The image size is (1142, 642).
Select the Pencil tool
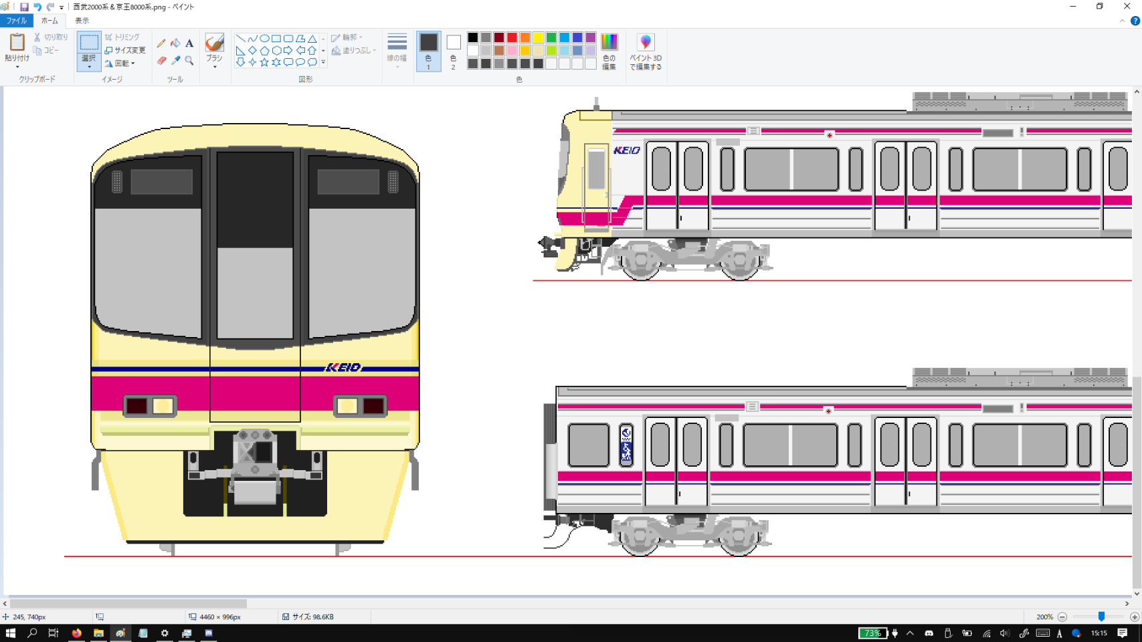(x=161, y=43)
